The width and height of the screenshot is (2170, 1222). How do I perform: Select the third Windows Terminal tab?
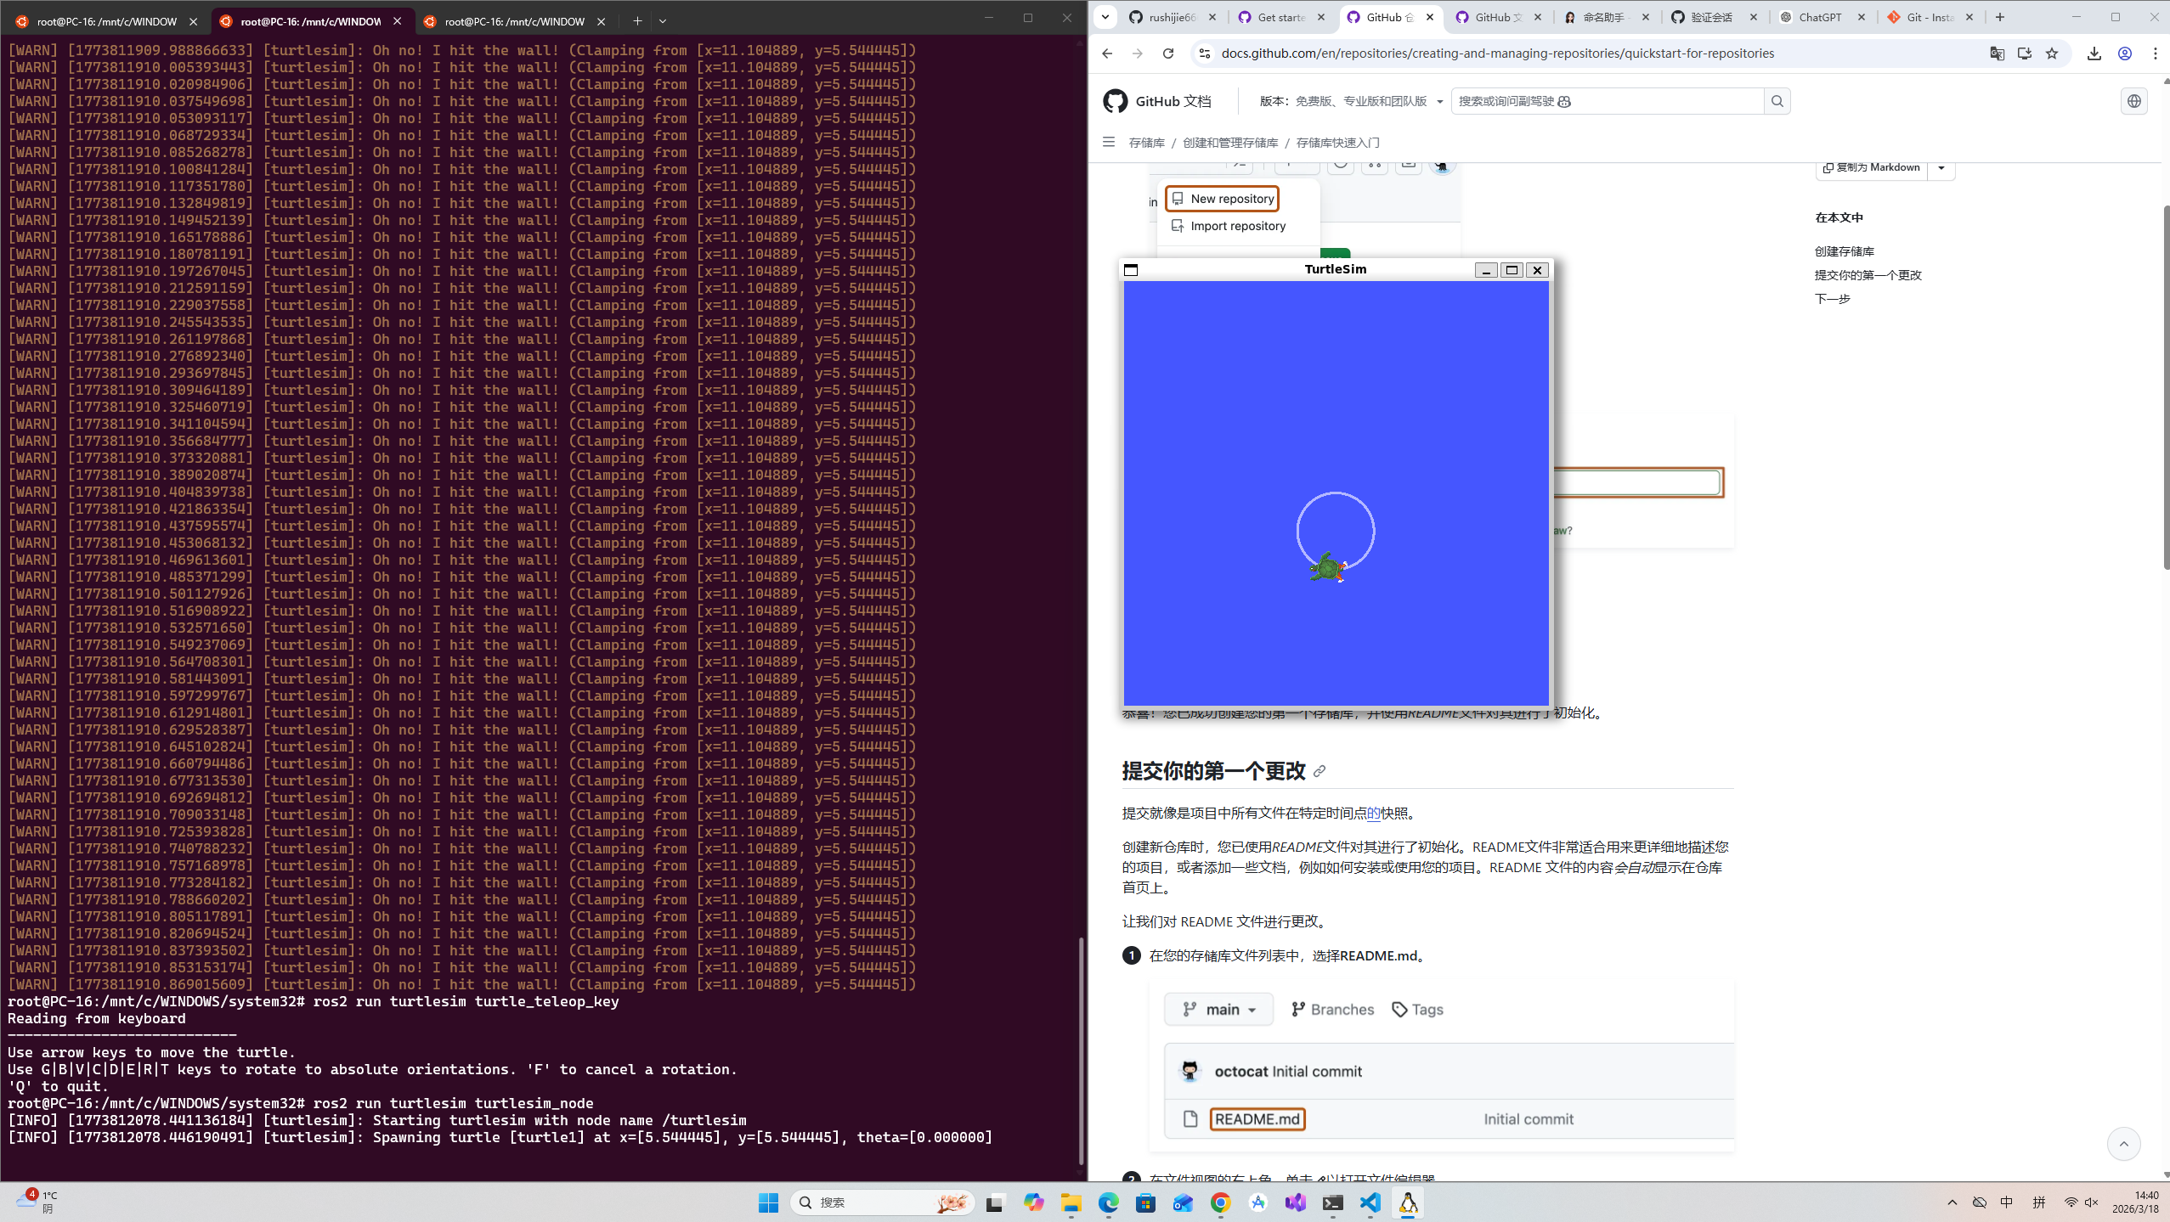pos(514,21)
